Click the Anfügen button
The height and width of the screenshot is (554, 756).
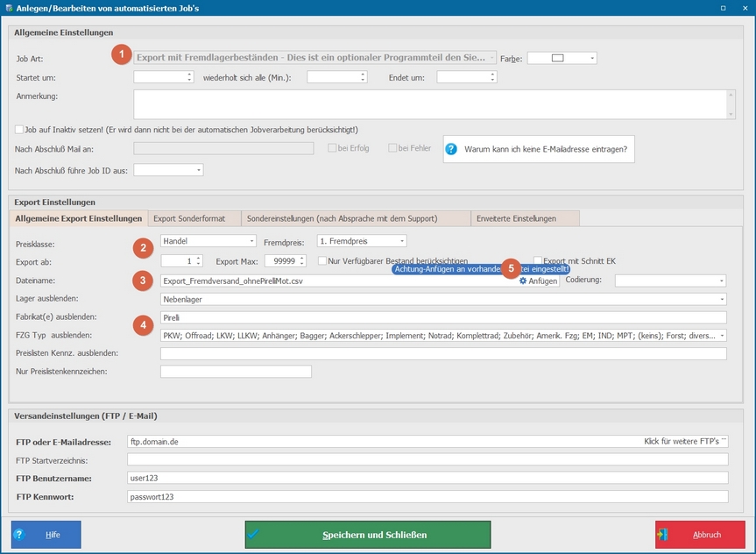(x=538, y=281)
